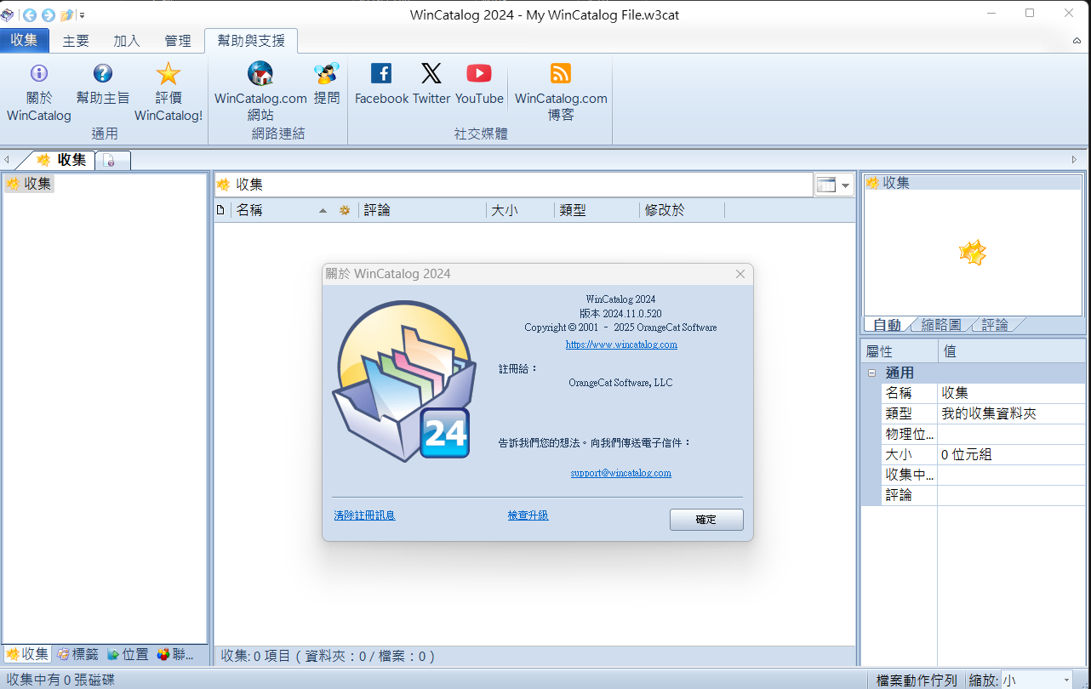Click the 收集 header in preview panel
The image size is (1091, 689).
click(x=974, y=182)
